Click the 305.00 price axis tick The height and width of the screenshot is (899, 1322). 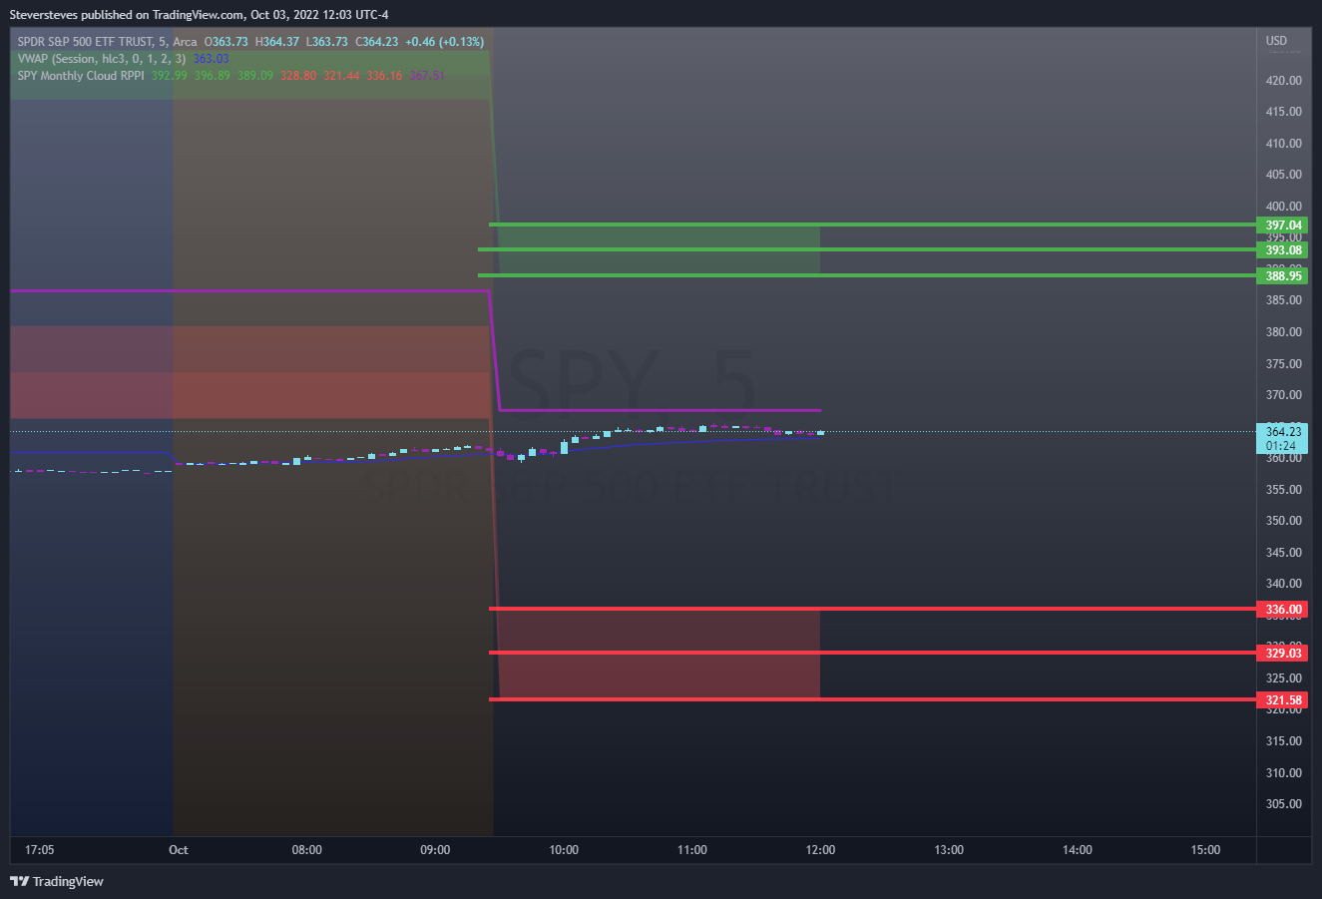(1283, 804)
